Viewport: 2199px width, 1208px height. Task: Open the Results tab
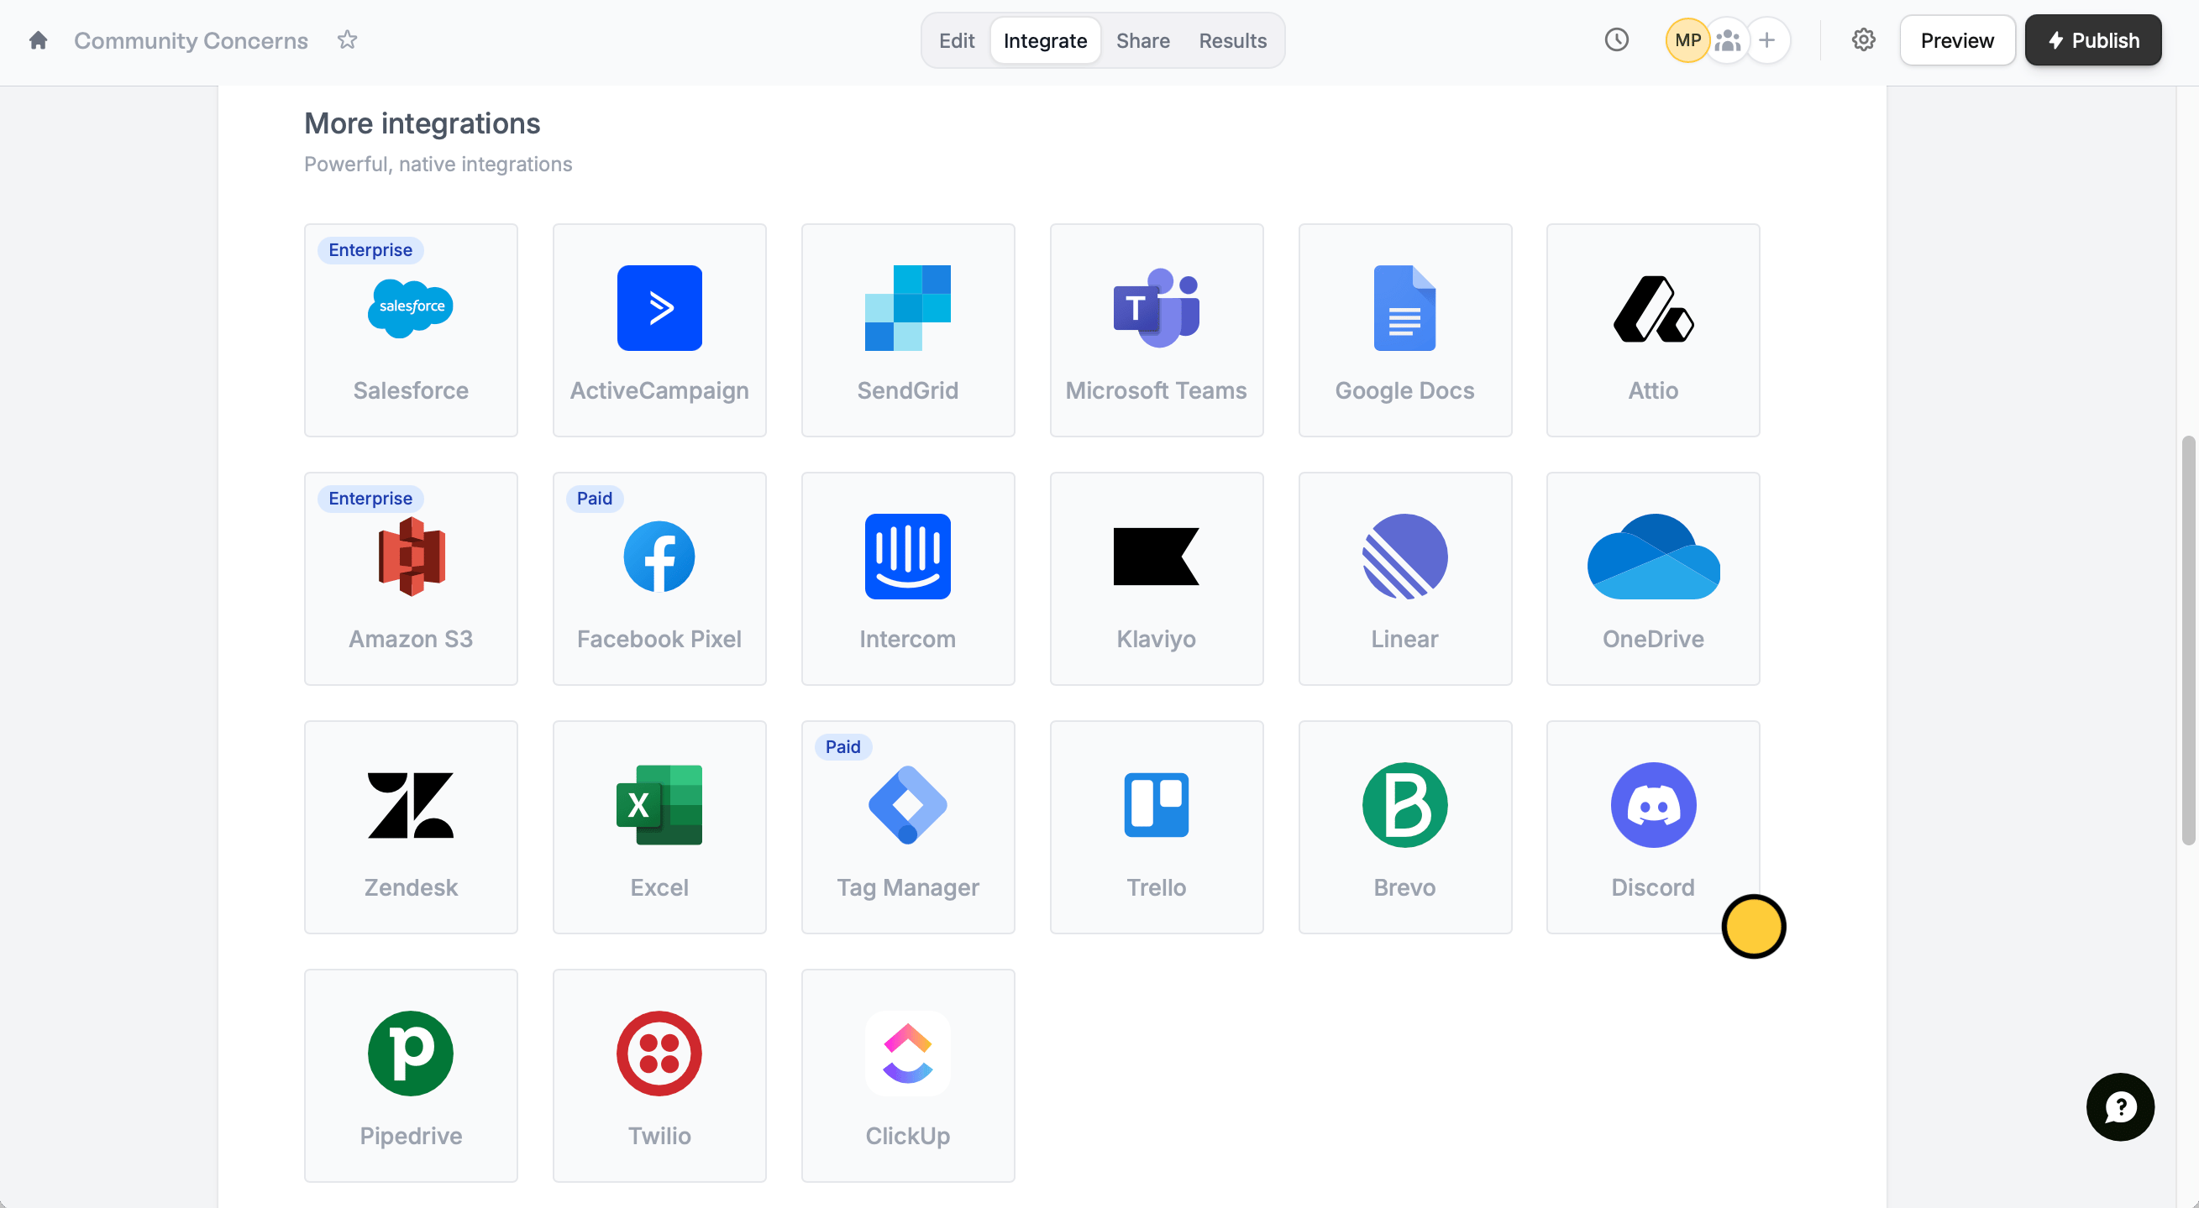pos(1232,40)
